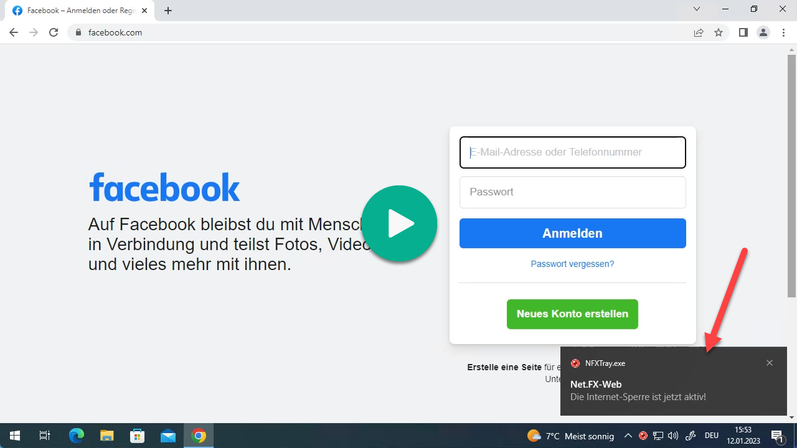The height and width of the screenshot is (448, 797).
Task: Click the Erstelle eine Seite link
Action: [x=504, y=367]
